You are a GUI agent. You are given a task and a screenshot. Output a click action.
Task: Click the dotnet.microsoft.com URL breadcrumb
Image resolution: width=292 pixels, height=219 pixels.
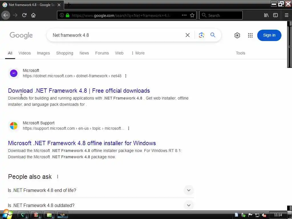click(72, 76)
